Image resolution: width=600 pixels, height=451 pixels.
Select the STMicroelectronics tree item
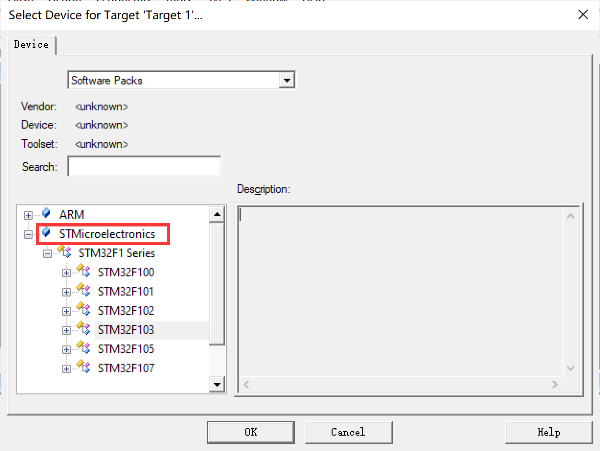(107, 234)
